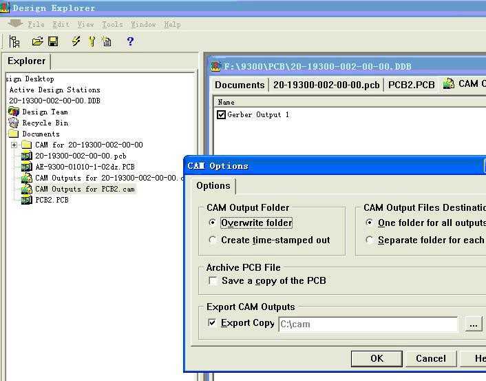Click the PCB icon beside 20-19300-002-00-00.pcb
This screenshot has width=486, height=381.
click(27, 156)
